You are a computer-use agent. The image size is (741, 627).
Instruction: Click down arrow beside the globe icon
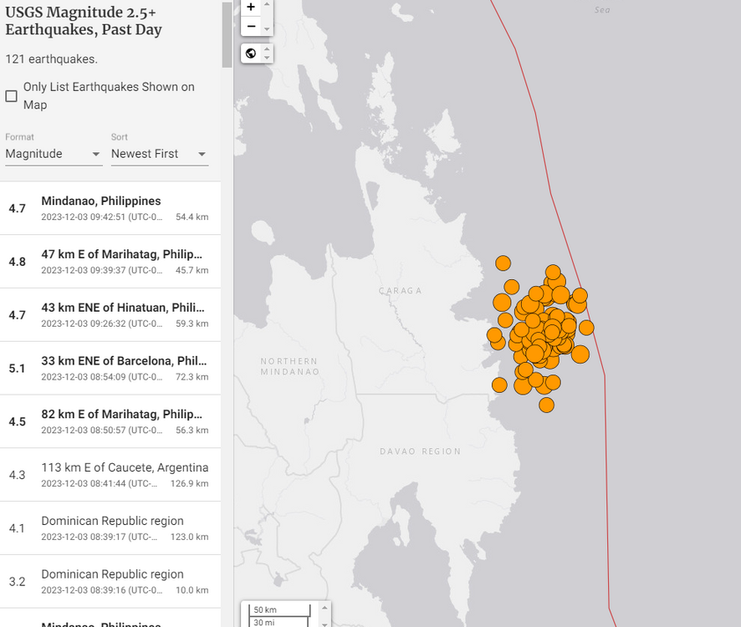pos(268,59)
